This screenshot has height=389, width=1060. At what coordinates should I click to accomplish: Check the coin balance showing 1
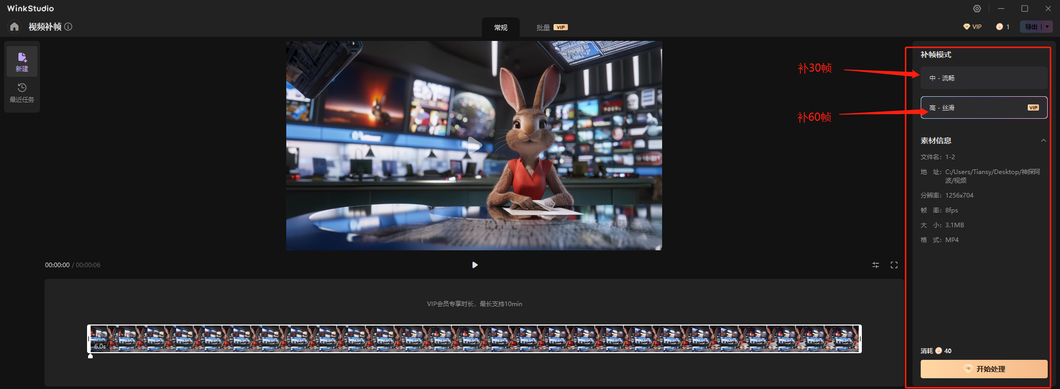(1003, 27)
